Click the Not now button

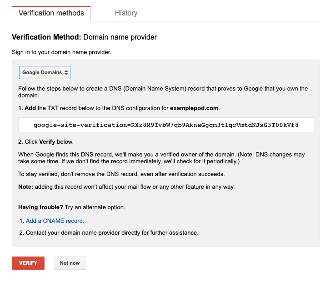click(x=70, y=263)
